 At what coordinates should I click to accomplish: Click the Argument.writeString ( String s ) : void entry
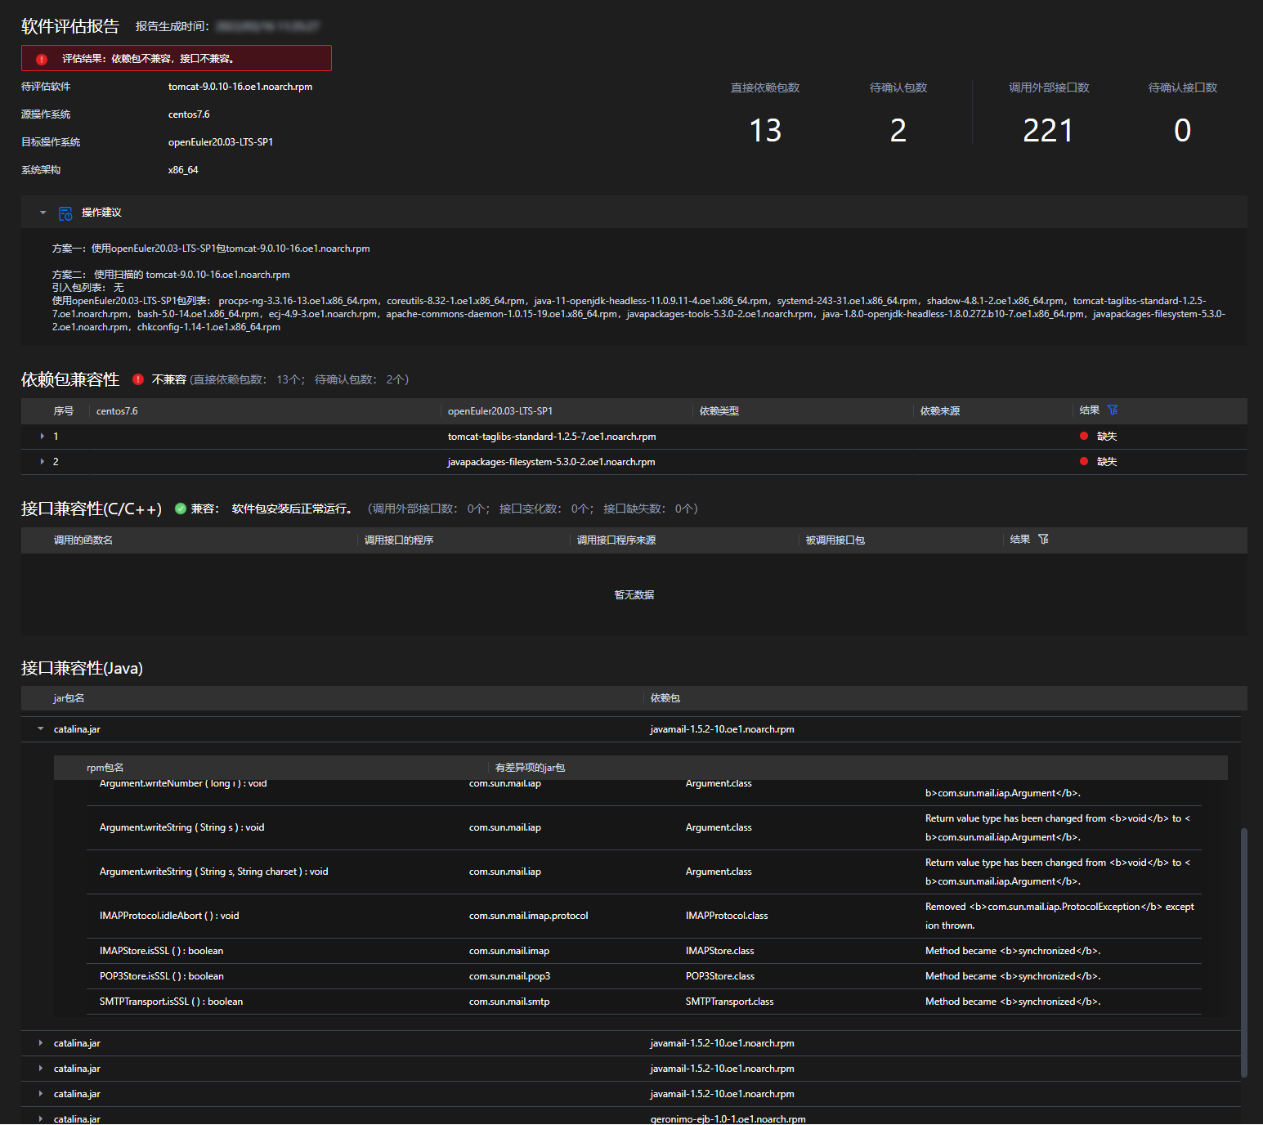pos(182,827)
